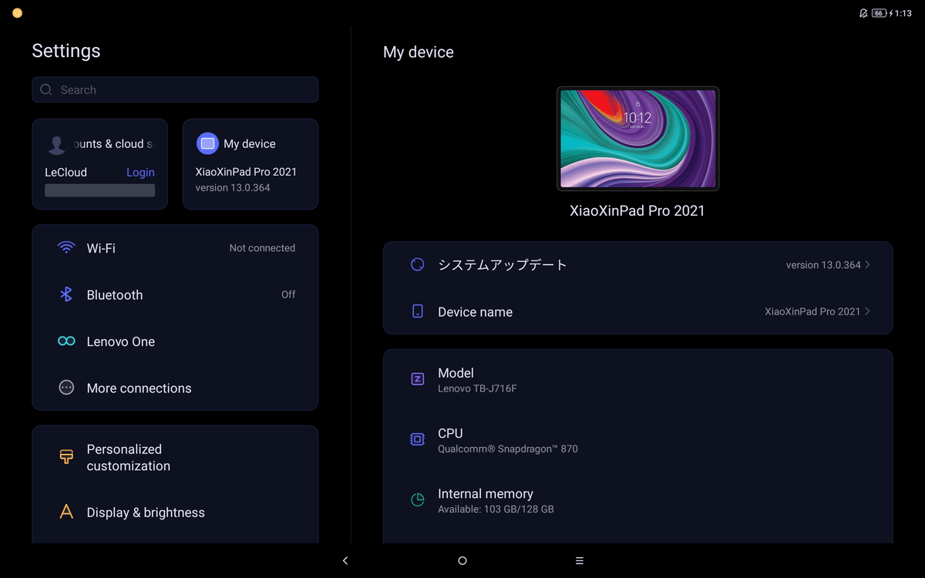Open Personalized customization settings
This screenshot has height=578, width=925.
pyautogui.click(x=175, y=458)
